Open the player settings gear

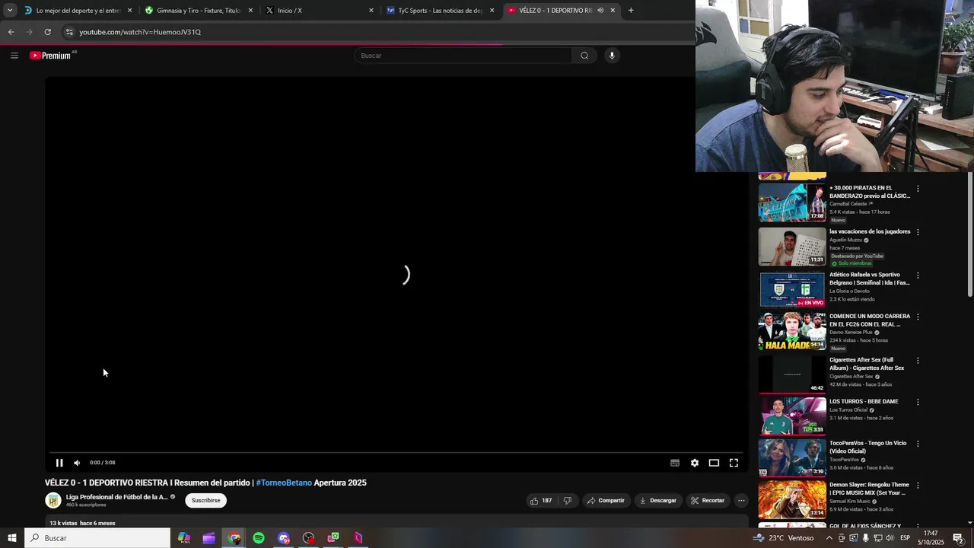coord(695,463)
